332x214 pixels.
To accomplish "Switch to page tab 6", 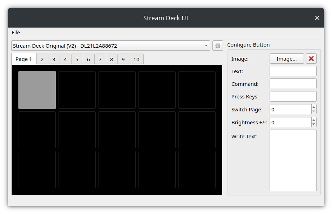I will tap(88, 60).
